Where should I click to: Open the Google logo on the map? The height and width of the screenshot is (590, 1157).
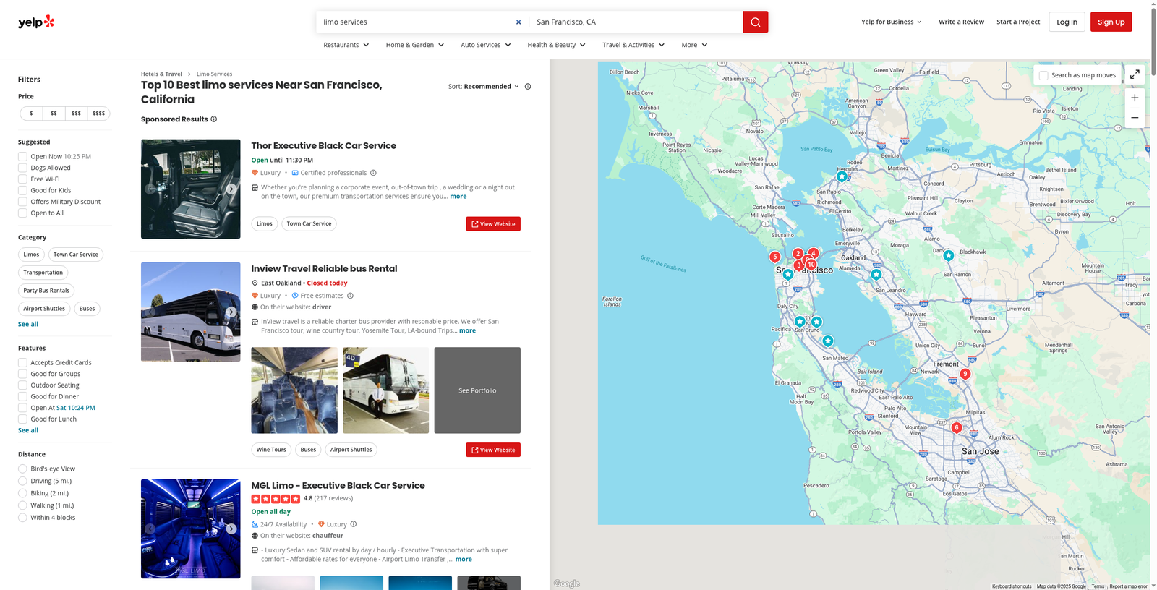pyautogui.click(x=567, y=584)
